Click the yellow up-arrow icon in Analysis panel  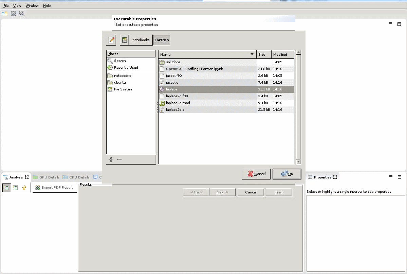pyautogui.click(x=24, y=188)
